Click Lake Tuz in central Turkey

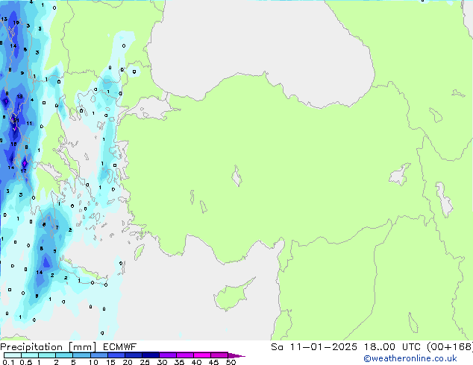pyautogui.click(x=237, y=178)
